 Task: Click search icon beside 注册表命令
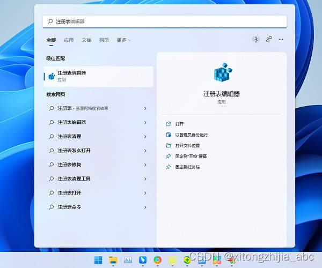point(51,207)
